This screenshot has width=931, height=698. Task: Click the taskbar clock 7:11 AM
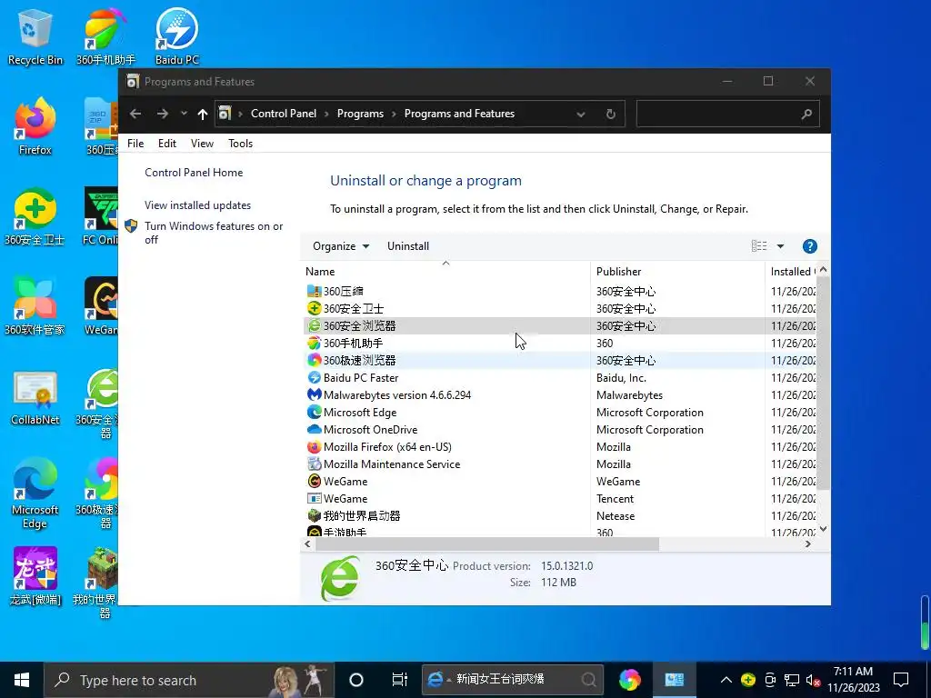click(x=853, y=680)
